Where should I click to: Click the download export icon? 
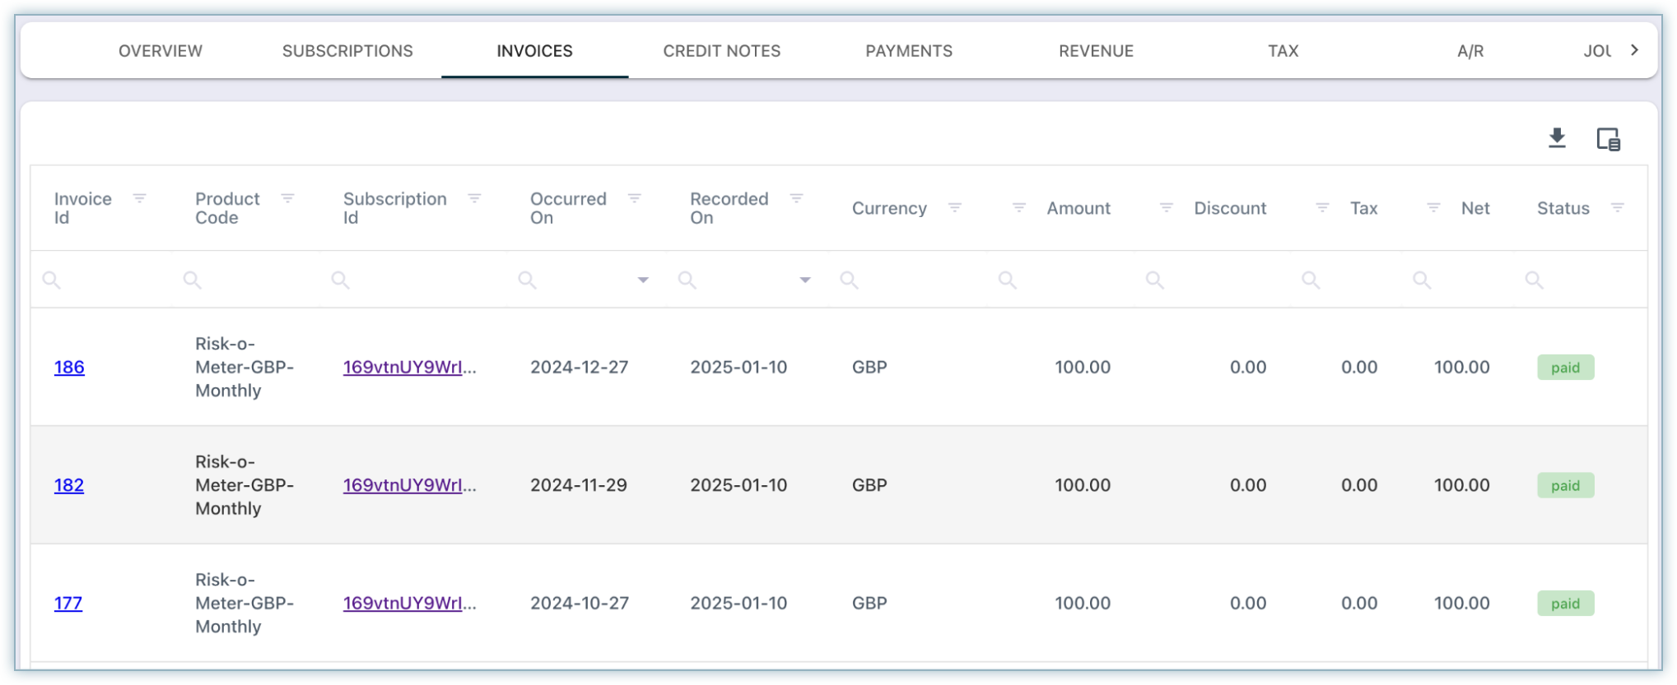coord(1556,138)
